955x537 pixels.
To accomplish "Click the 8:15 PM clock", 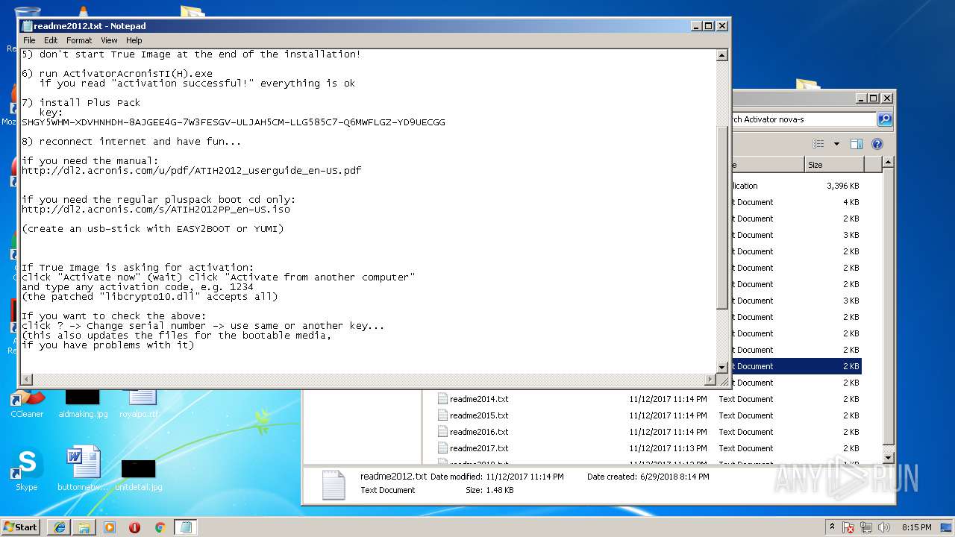I will tap(916, 527).
